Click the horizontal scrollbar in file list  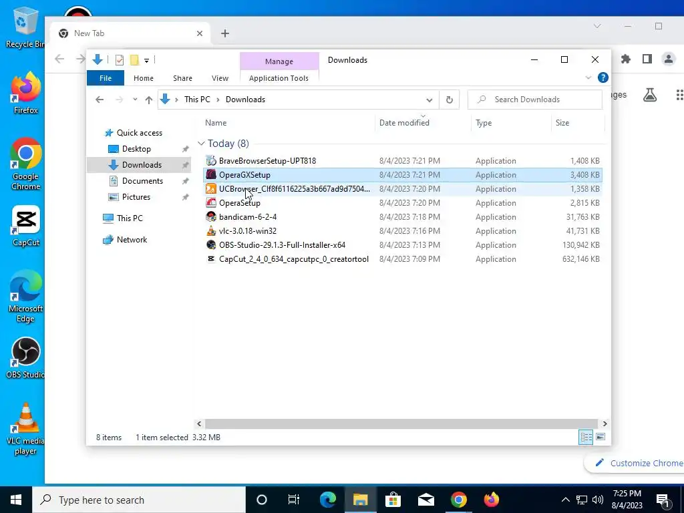401,423
